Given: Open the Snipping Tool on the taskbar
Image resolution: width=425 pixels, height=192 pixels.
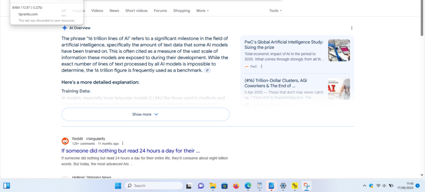Looking at the screenshot, I should tap(307, 186).
